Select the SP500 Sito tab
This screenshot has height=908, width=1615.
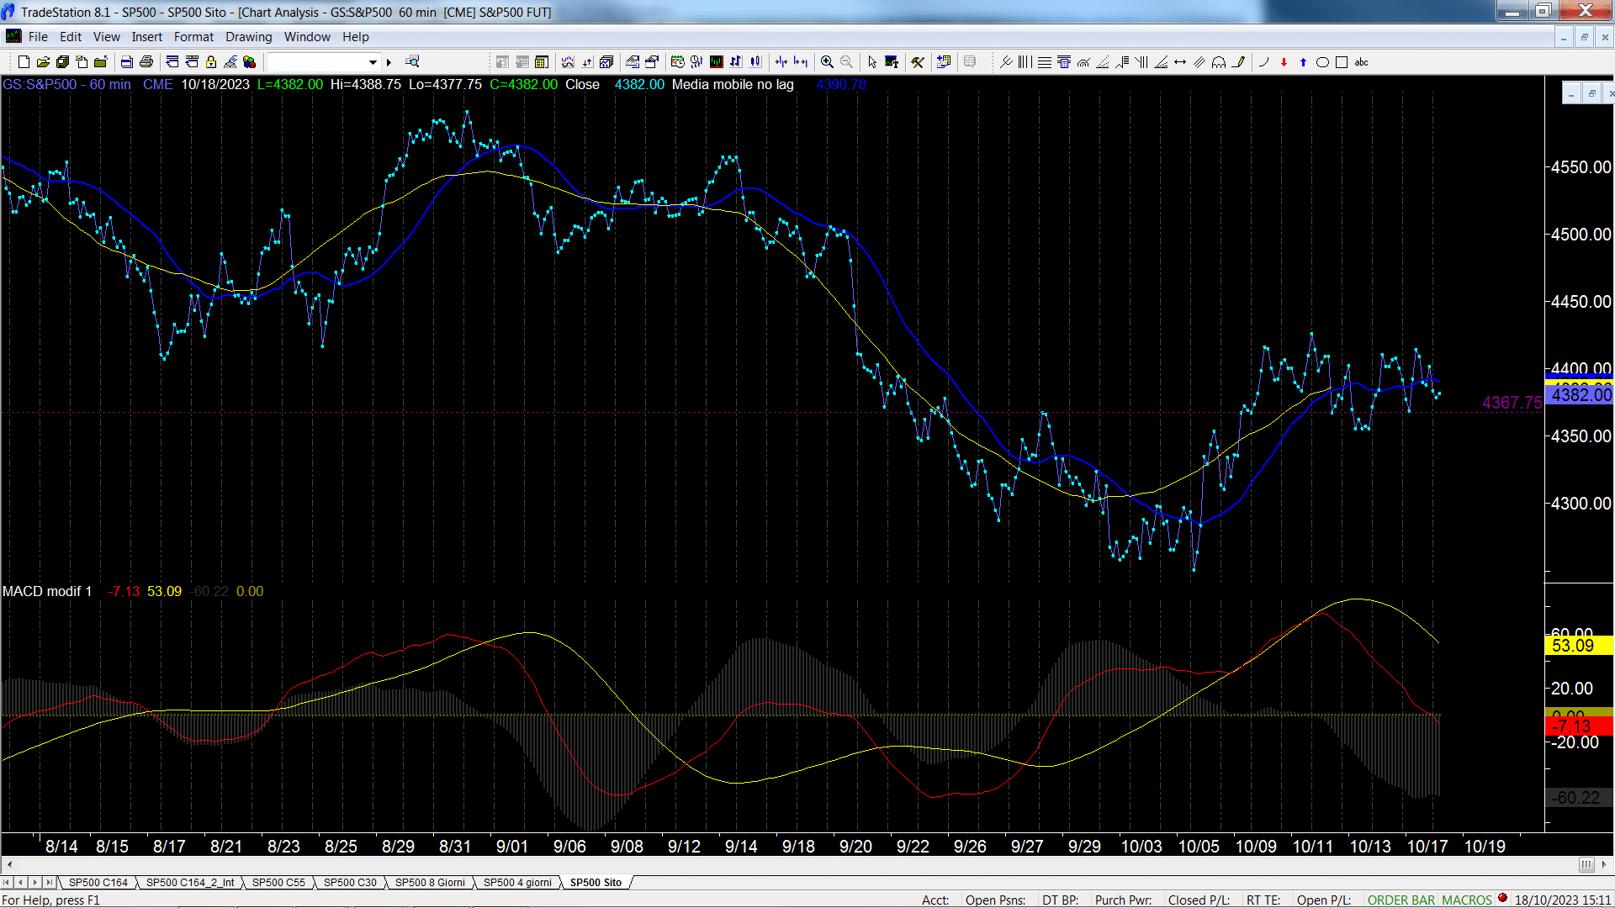596,882
